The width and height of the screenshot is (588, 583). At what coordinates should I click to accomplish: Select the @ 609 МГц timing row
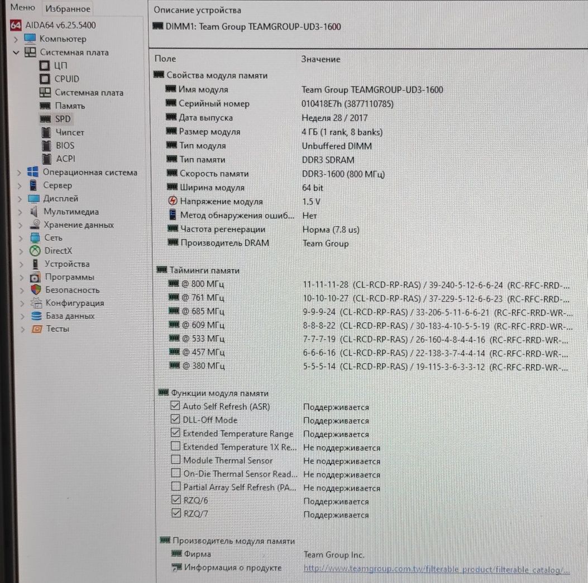coord(370,326)
